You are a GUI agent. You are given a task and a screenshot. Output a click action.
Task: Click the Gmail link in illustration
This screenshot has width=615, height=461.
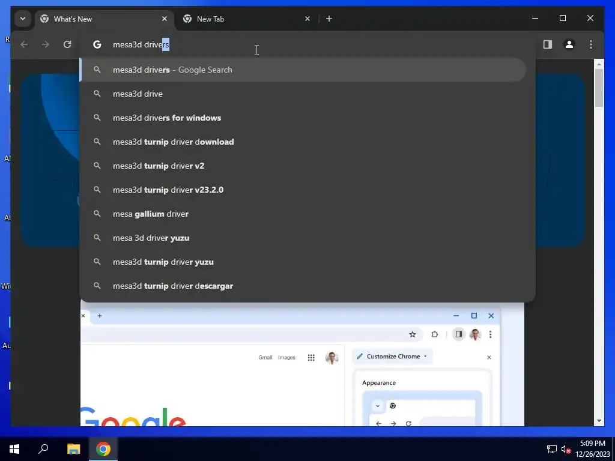click(265, 358)
